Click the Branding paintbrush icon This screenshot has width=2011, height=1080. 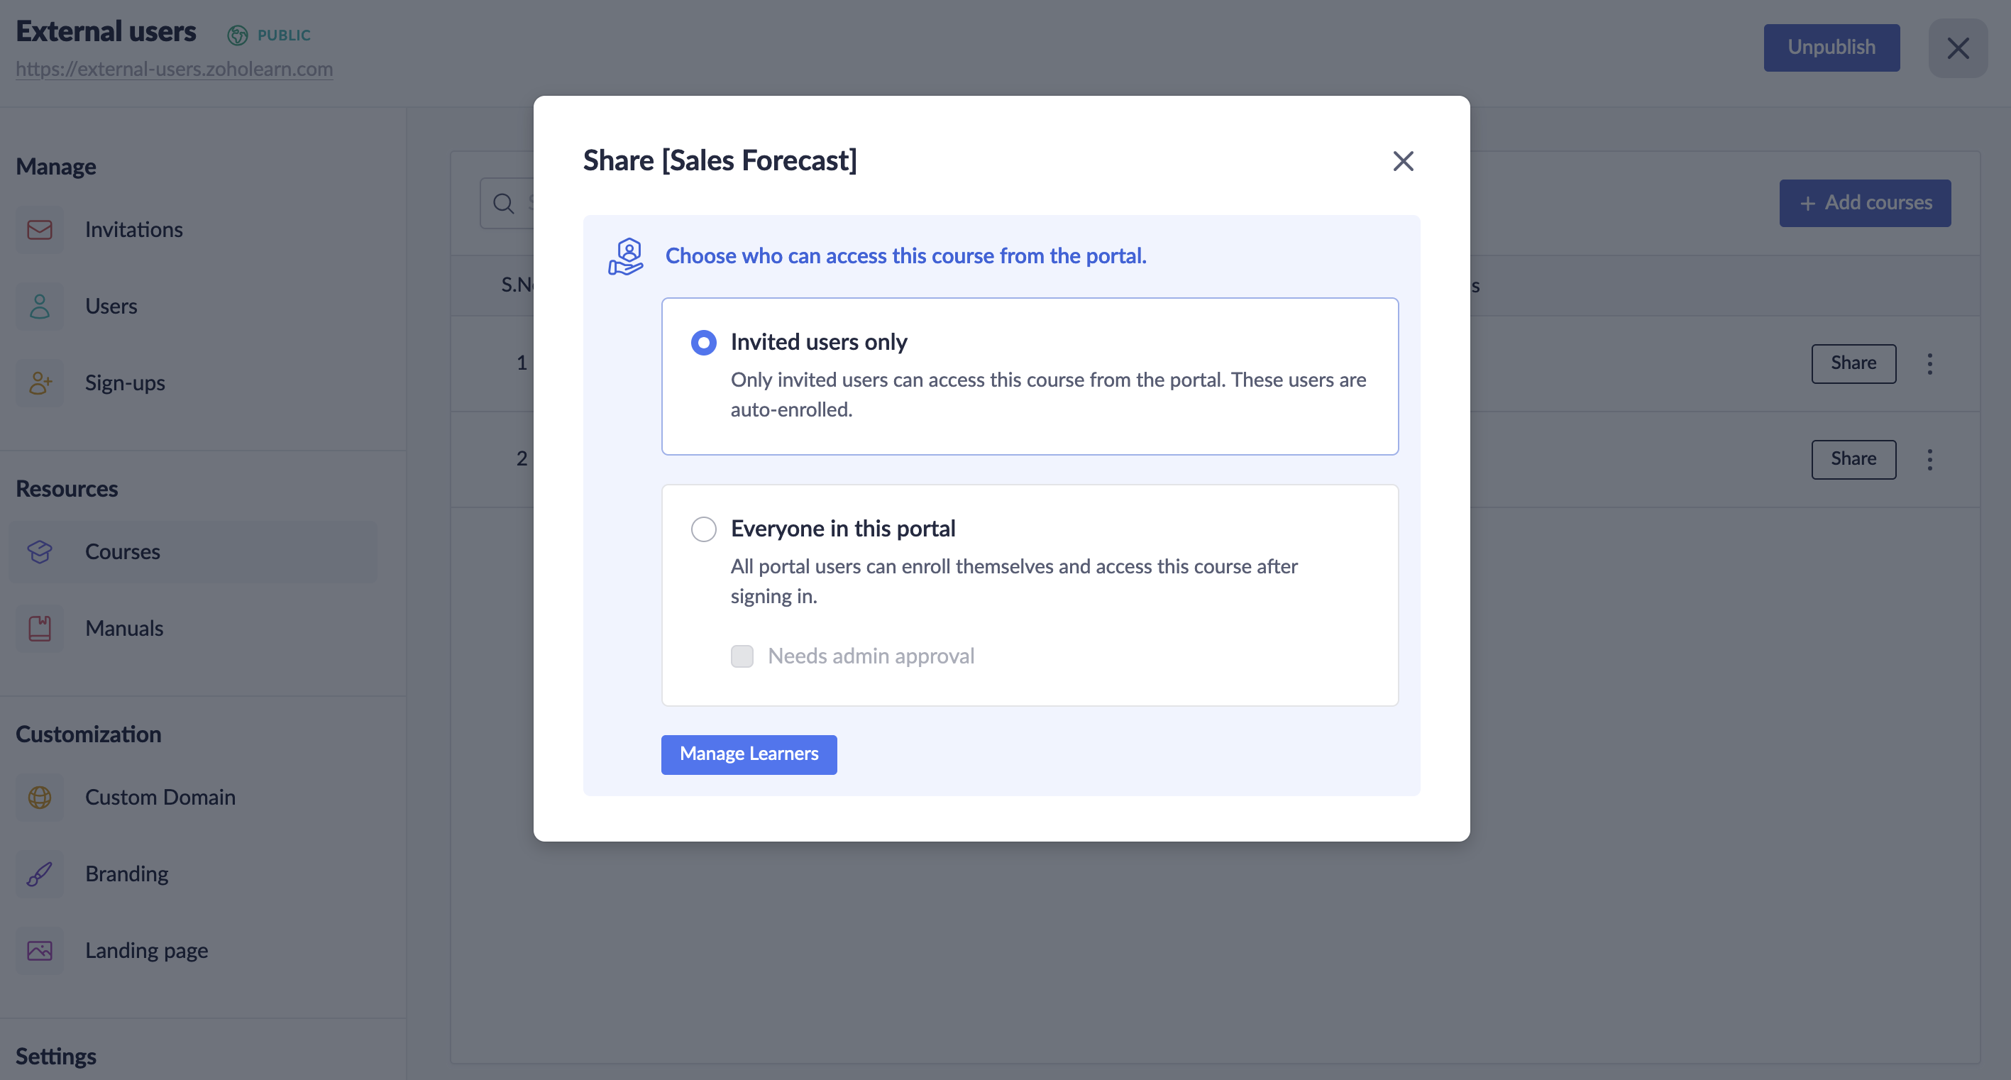40,873
